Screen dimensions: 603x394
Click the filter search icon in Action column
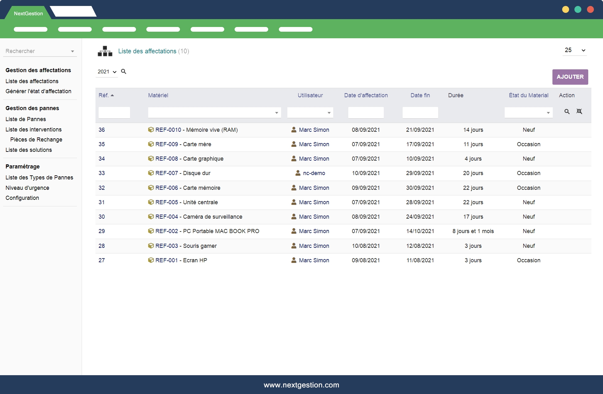pyautogui.click(x=567, y=112)
